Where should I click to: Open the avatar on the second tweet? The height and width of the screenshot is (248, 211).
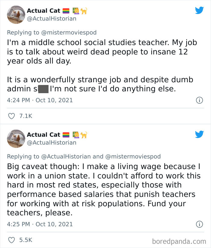(x=16, y=139)
